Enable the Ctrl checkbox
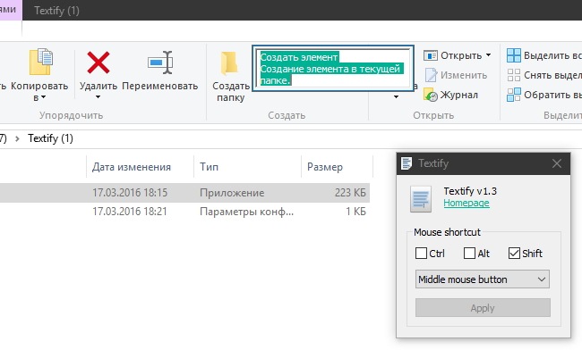 [x=421, y=254]
